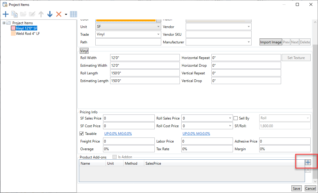
Task: Click the pink Vinyl item color swatch
Action: (13, 28)
